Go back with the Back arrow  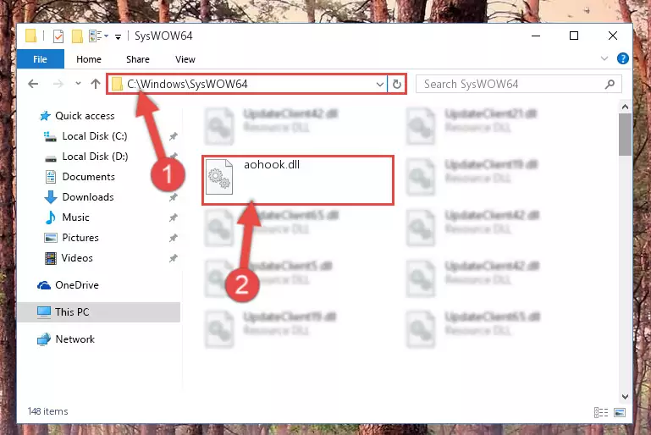(x=33, y=85)
